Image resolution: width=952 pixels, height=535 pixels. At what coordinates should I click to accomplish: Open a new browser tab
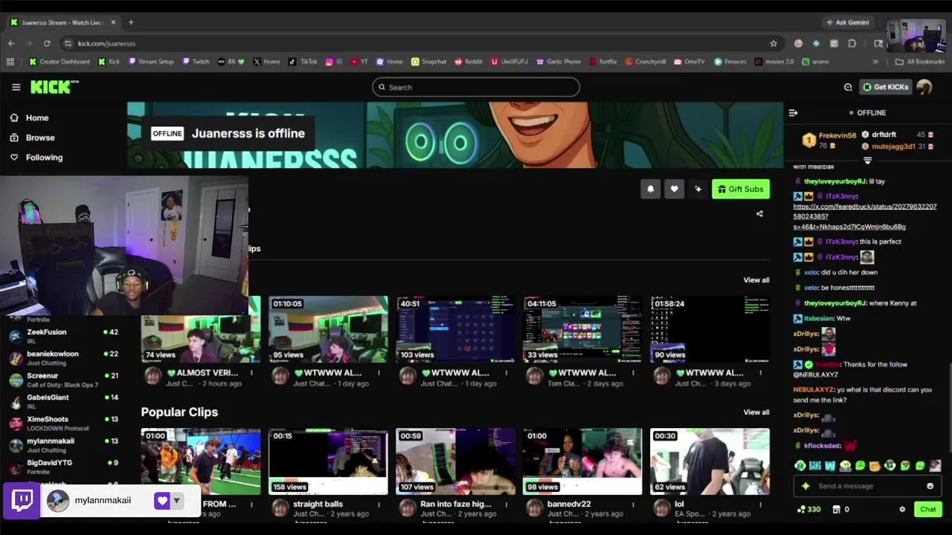tap(131, 22)
